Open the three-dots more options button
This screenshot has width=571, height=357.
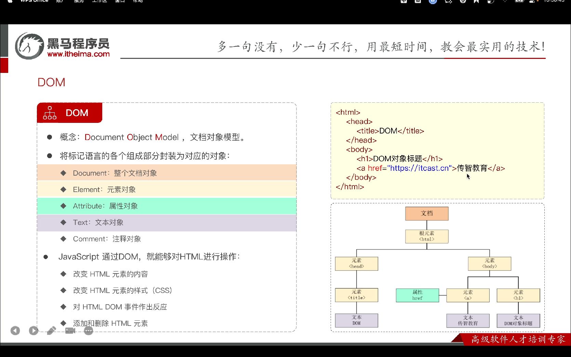[89, 331]
